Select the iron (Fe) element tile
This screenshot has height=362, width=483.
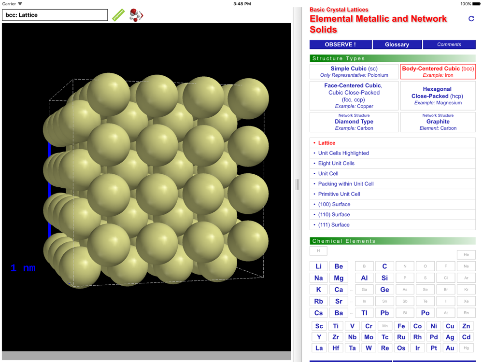tap(401, 326)
